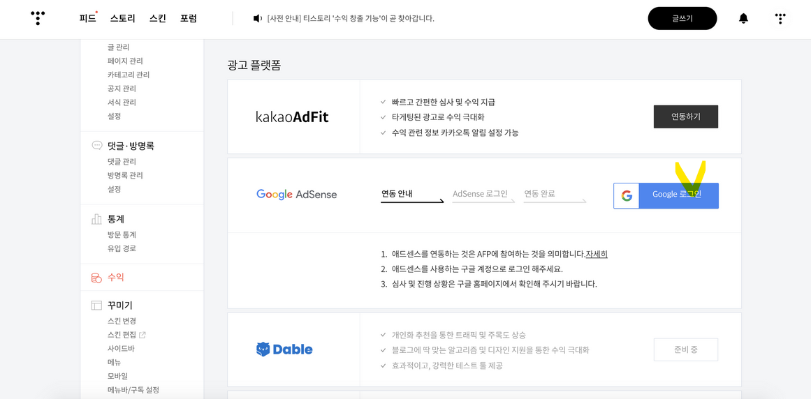This screenshot has height=399, width=811.
Task: Click the Dable logo
Action: (x=284, y=349)
